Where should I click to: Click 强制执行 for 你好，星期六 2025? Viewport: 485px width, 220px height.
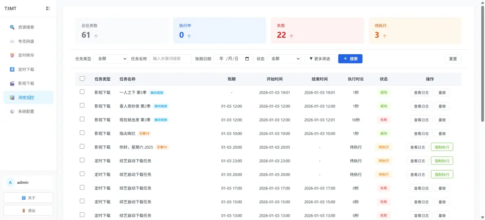(442, 147)
